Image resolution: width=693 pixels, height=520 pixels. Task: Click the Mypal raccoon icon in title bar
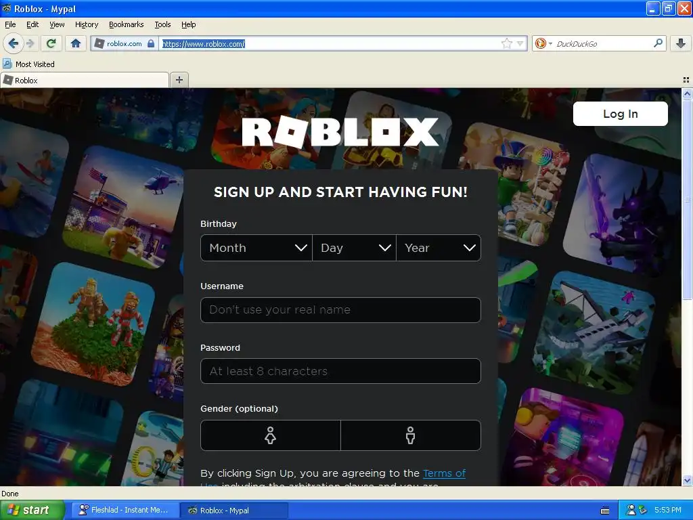coord(7,8)
